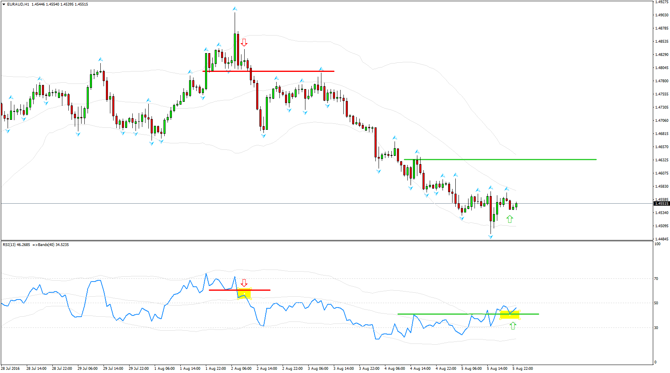The image size is (670, 373).
Task: Click the red down arrow on price chart
Action: click(244, 42)
